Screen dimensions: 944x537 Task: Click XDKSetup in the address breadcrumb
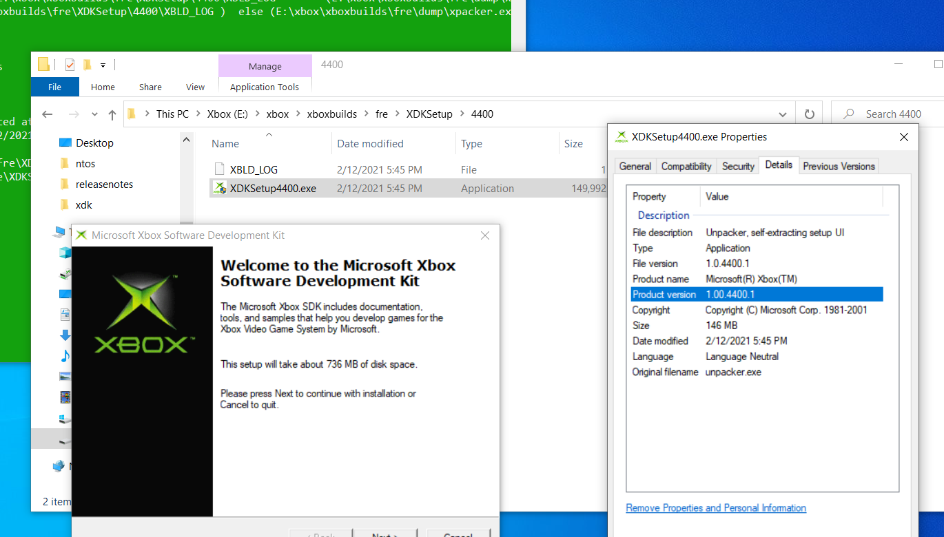coord(429,114)
